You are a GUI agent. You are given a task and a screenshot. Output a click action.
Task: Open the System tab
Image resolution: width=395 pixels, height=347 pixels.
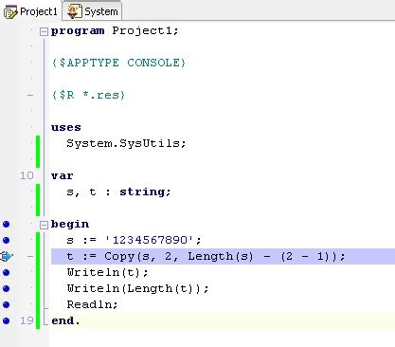coord(92,11)
